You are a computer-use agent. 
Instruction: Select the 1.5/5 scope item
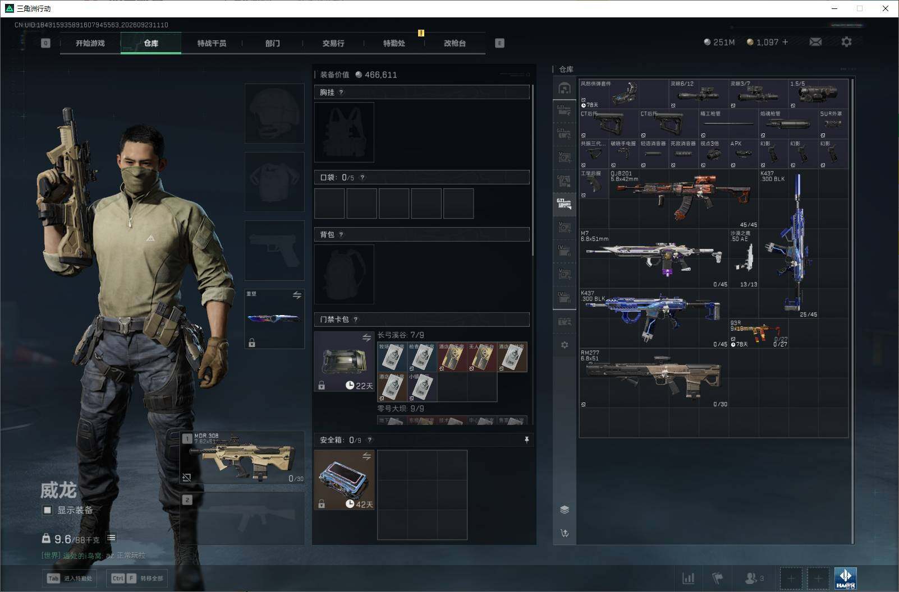point(818,94)
